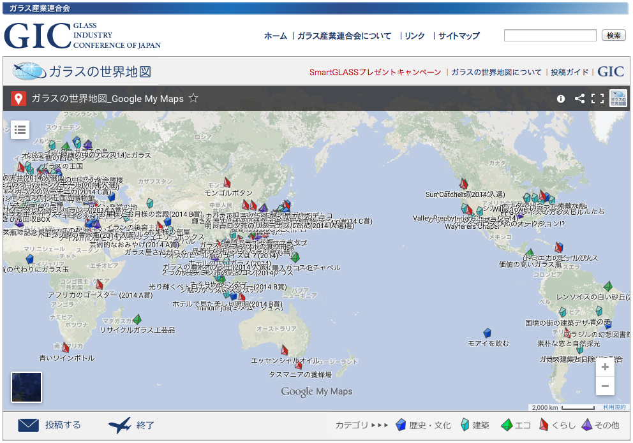The height and width of the screenshot is (443, 633).
Task: Select the teal 建築 category icon
Action: tap(465, 425)
